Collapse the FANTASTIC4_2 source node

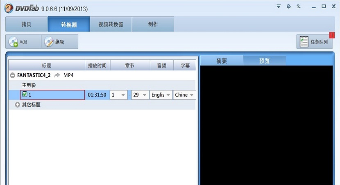pos(13,75)
